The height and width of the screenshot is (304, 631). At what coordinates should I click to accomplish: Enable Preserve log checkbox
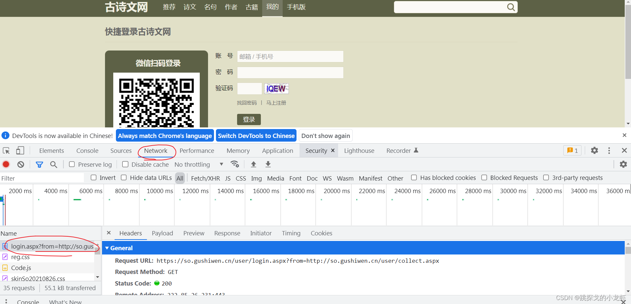tap(72, 164)
